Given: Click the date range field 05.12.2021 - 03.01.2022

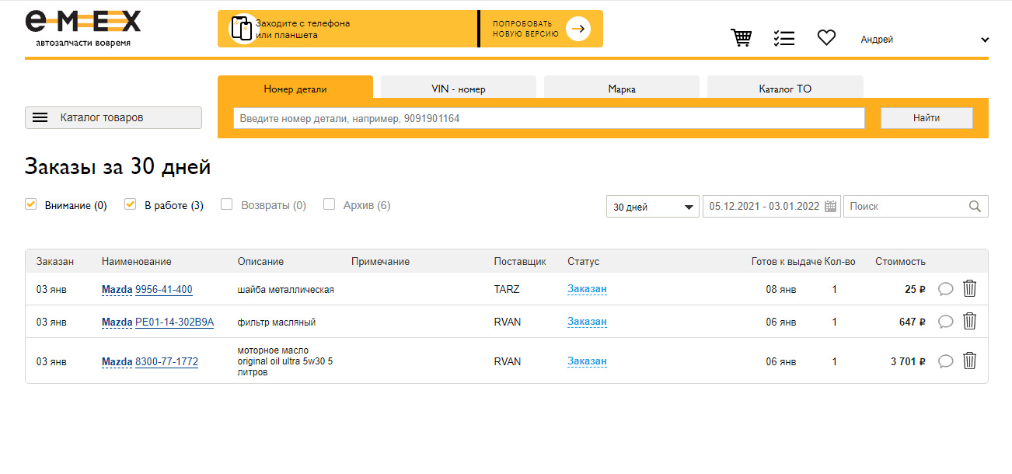Looking at the screenshot, I should [772, 207].
